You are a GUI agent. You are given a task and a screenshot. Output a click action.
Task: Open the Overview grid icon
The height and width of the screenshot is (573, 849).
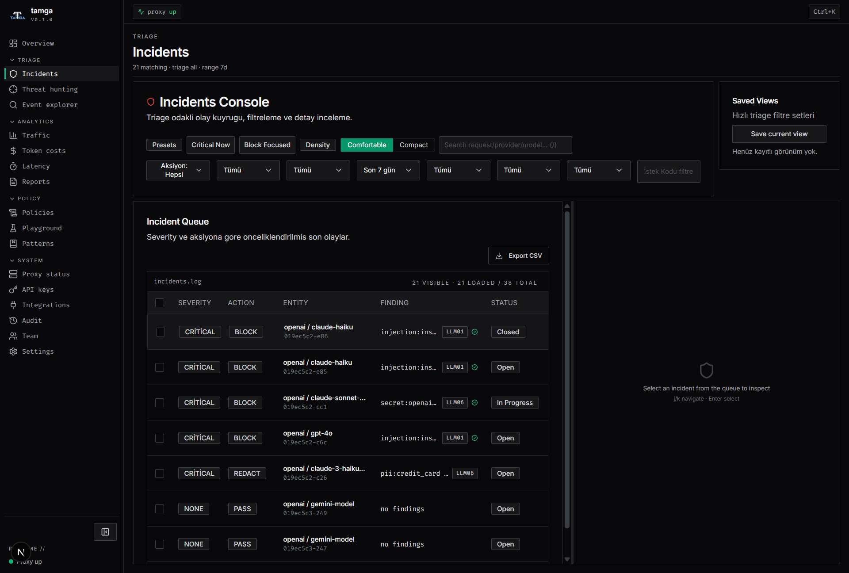click(x=13, y=43)
